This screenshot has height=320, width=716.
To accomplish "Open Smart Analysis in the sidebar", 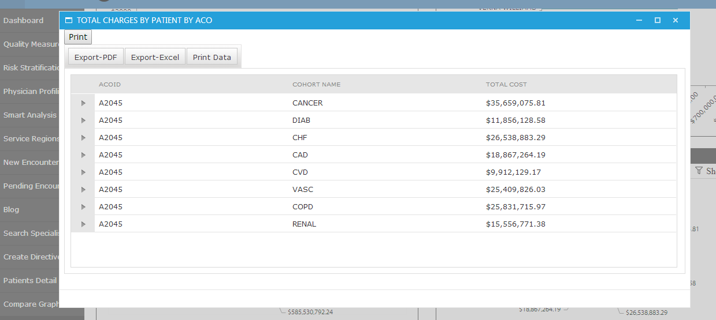I will tap(29, 115).
